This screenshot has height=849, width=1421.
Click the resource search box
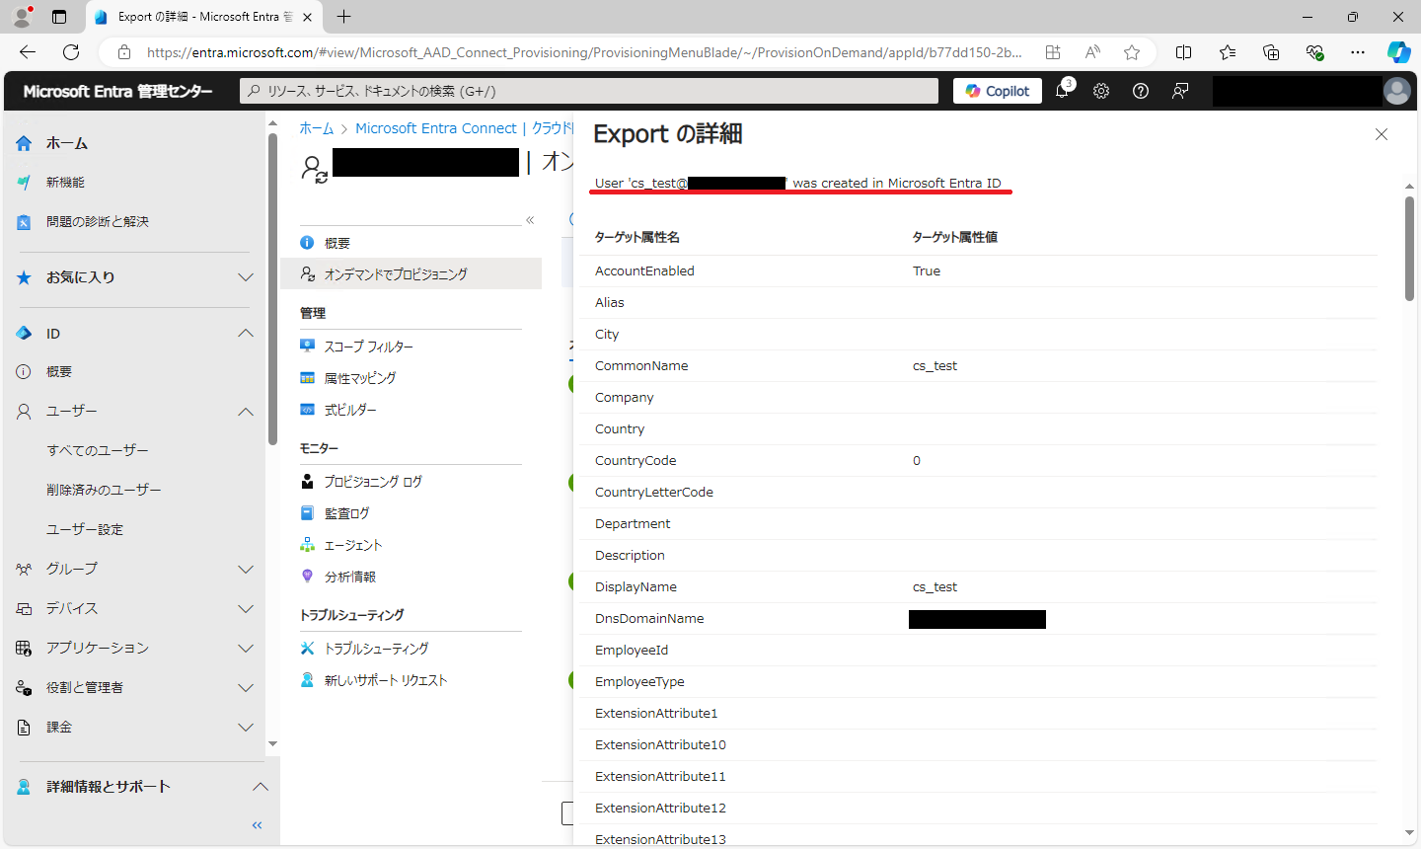pyautogui.click(x=589, y=91)
